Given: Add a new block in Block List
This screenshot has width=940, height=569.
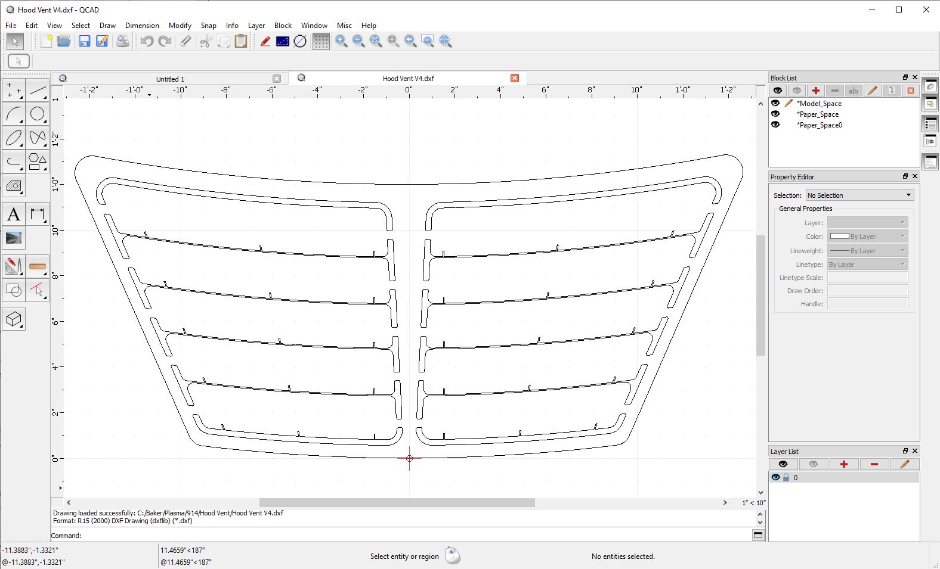Looking at the screenshot, I should click(x=815, y=91).
